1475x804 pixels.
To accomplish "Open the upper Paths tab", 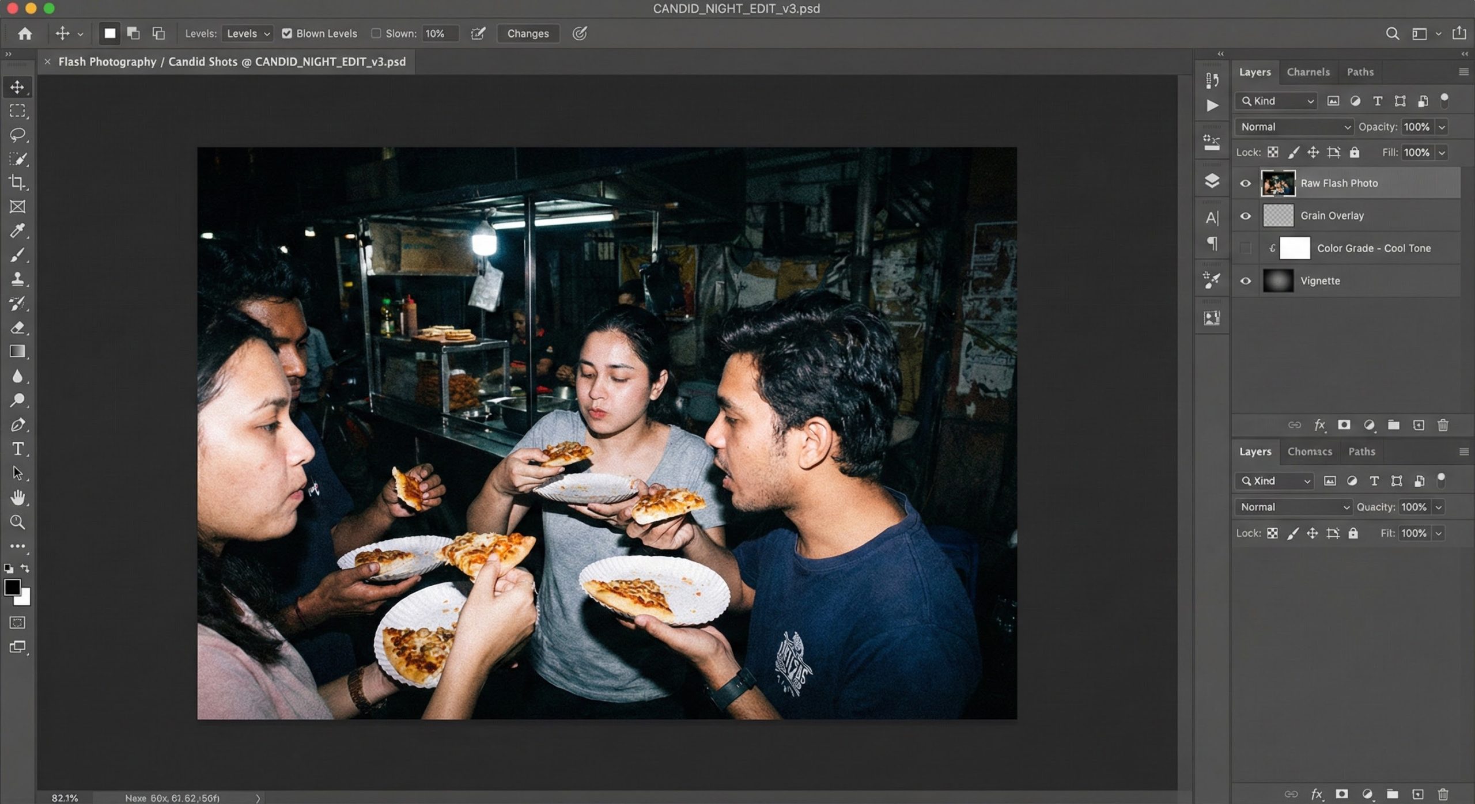I will click(1360, 72).
